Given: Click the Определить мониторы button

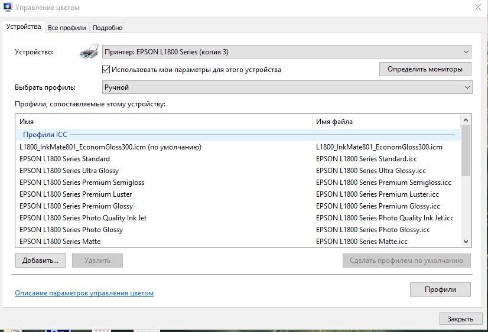Looking at the screenshot, I should (425, 69).
